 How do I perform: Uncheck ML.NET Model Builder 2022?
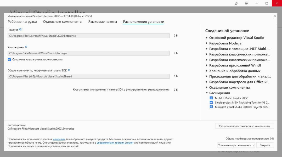[x=211, y=98]
